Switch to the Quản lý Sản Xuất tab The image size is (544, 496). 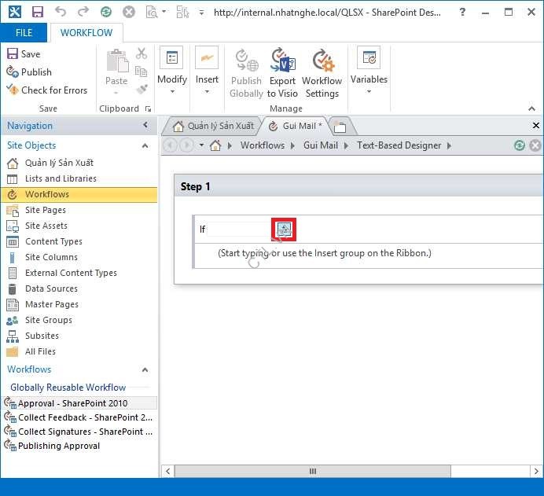[213, 126]
